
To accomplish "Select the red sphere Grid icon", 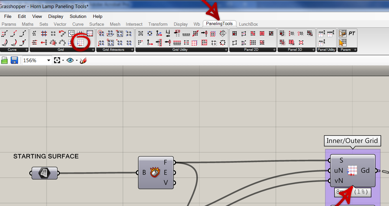I will [x=53, y=43].
